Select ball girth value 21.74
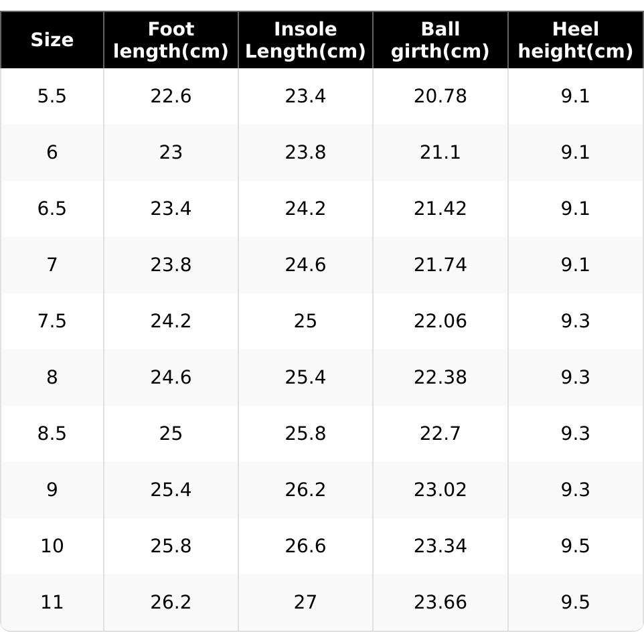Viewport: 644px width, 632px height. pos(440,265)
